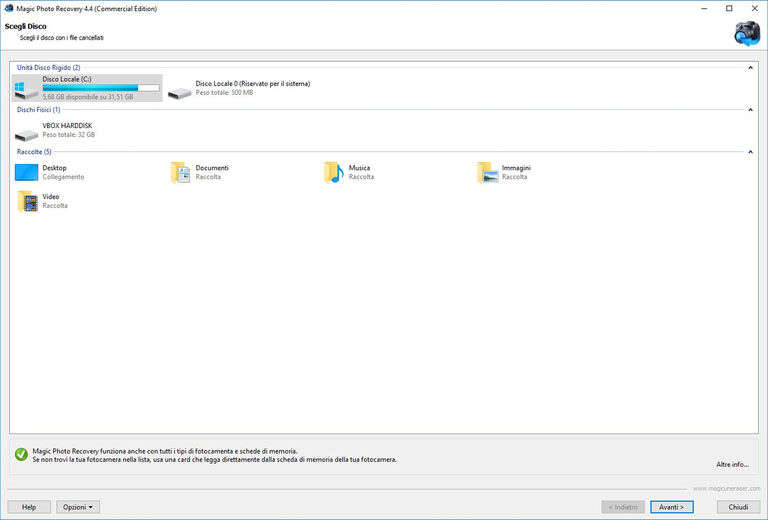Choose the Desktop shortcut icon
Viewport: 768px width, 520px height.
(x=27, y=172)
